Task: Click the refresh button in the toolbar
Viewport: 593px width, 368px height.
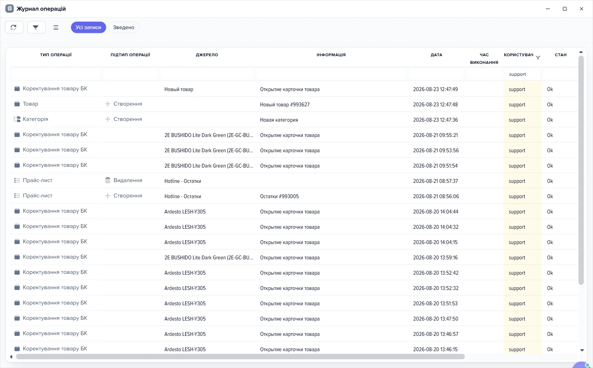Action: (14, 27)
